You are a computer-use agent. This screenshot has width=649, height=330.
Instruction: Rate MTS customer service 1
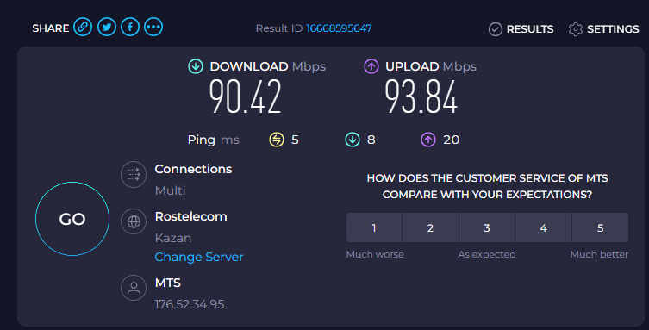point(374,227)
